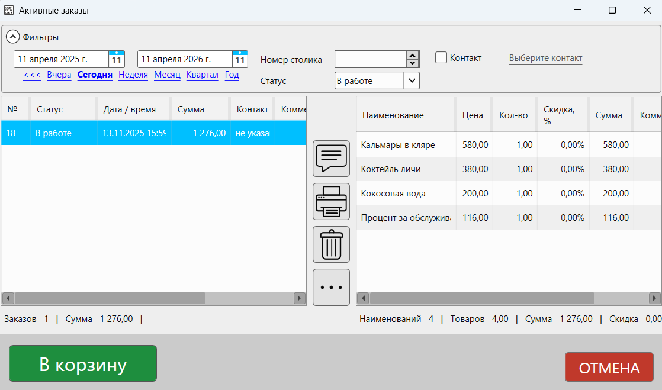Image resolution: width=662 pixels, height=390 pixels.
Task: Increase table number with up arrow
Action: (412, 55)
